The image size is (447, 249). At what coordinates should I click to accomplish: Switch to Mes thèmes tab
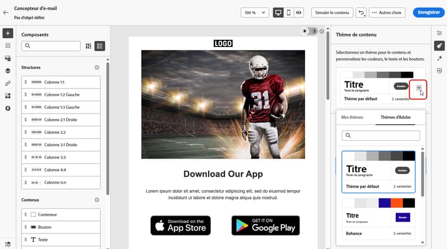coord(352,117)
